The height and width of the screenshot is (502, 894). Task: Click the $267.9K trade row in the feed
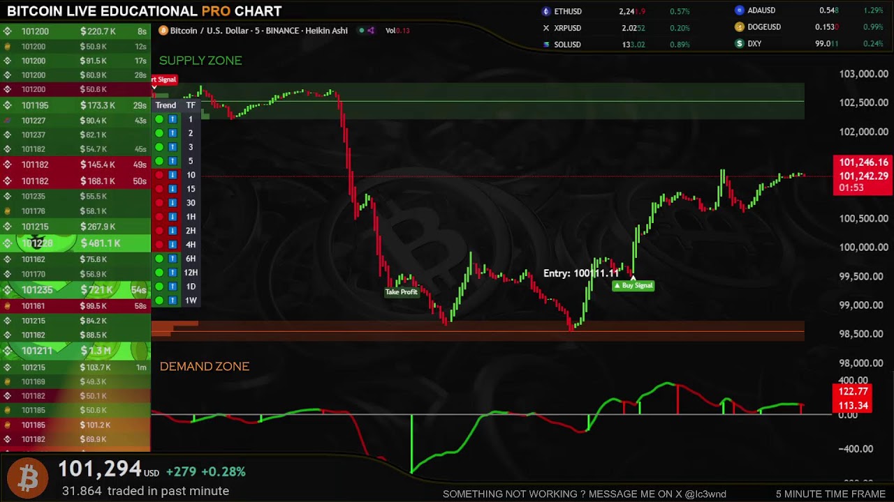[75, 227]
